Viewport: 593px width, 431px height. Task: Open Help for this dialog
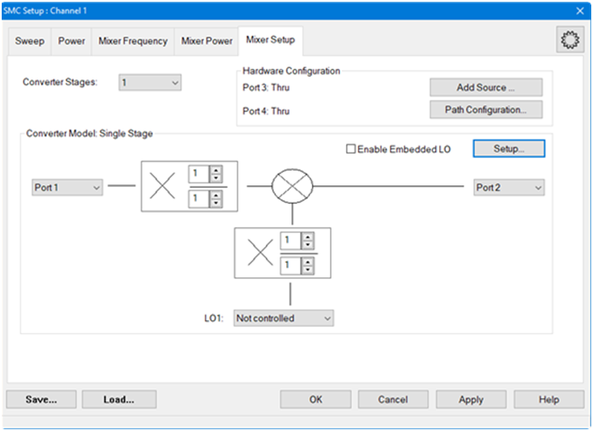[x=549, y=399]
